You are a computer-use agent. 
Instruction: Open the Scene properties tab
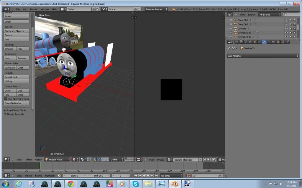point(246,42)
